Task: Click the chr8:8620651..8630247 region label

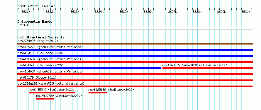Action: pyautogui.click(x=36, y=6)
